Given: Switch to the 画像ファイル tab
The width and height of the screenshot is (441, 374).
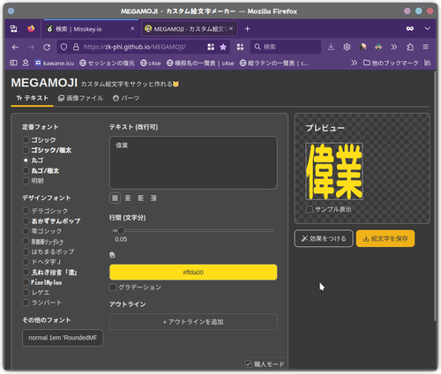Looking at the screenshot, I should click(x=80, y=98).
